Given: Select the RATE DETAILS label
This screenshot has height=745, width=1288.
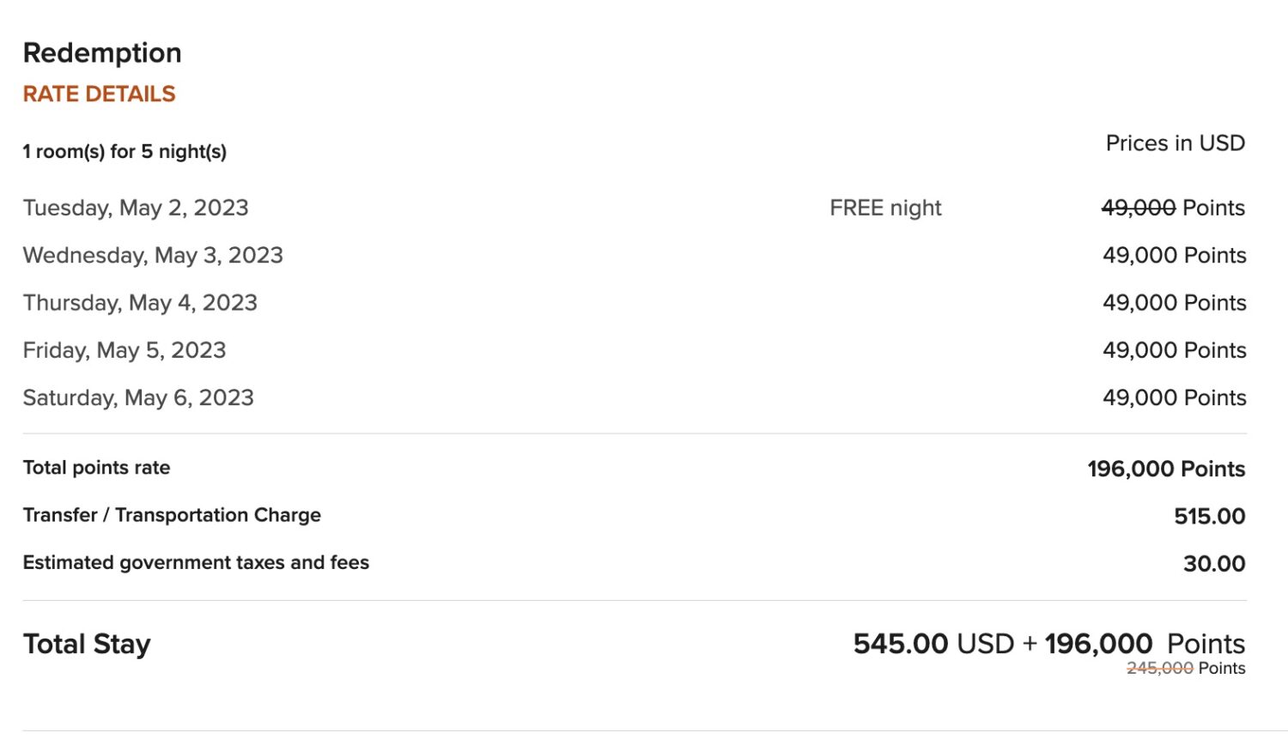Looking at the screenshot, I should click(x=99, y=94).
